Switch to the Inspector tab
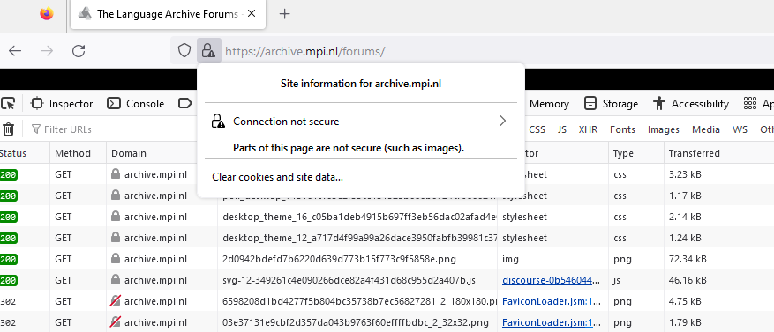This screenshot has height=332, width=774. (62, 103)
